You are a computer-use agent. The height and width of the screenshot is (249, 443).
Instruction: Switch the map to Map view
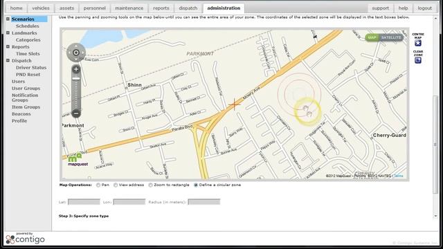point(372,37)
